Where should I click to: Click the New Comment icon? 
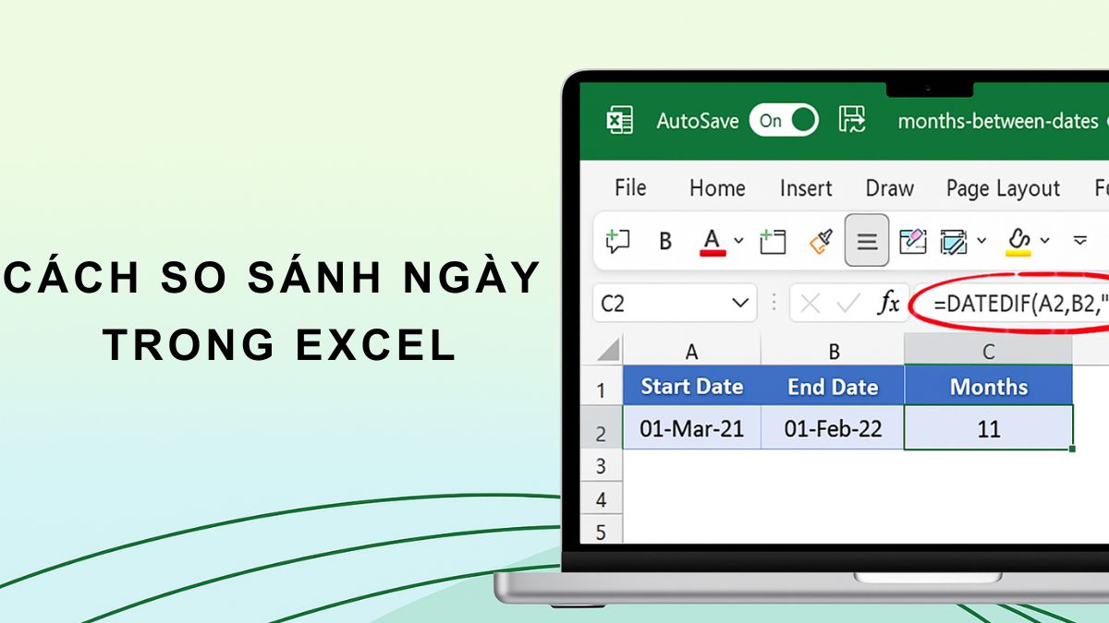click(617, 241)
